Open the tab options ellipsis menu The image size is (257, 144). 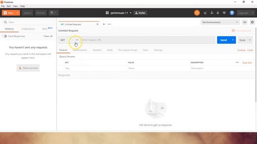[109, 24]
